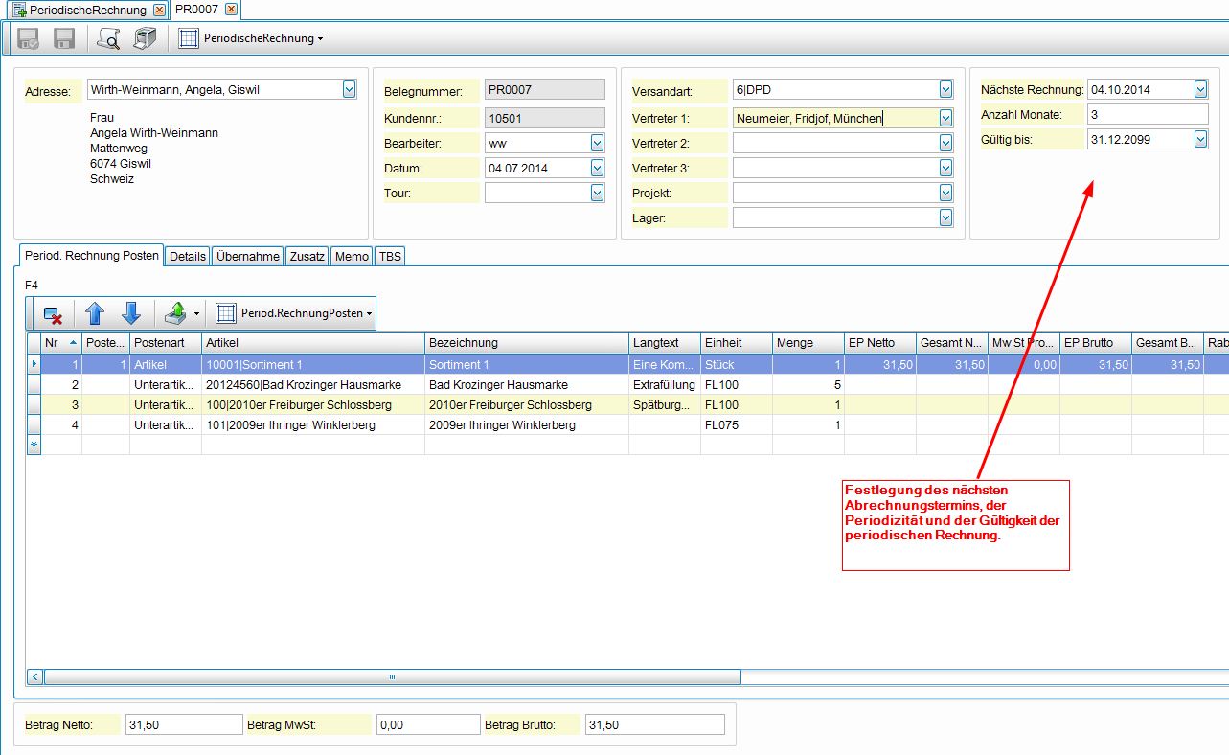Click the Kundennr field 10501
This screenshot has height=755, width=1229.
tap(545, 118)
